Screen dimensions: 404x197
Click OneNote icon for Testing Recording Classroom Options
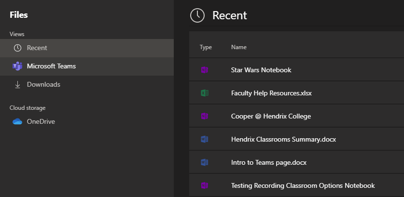click(x=205, y=185)
